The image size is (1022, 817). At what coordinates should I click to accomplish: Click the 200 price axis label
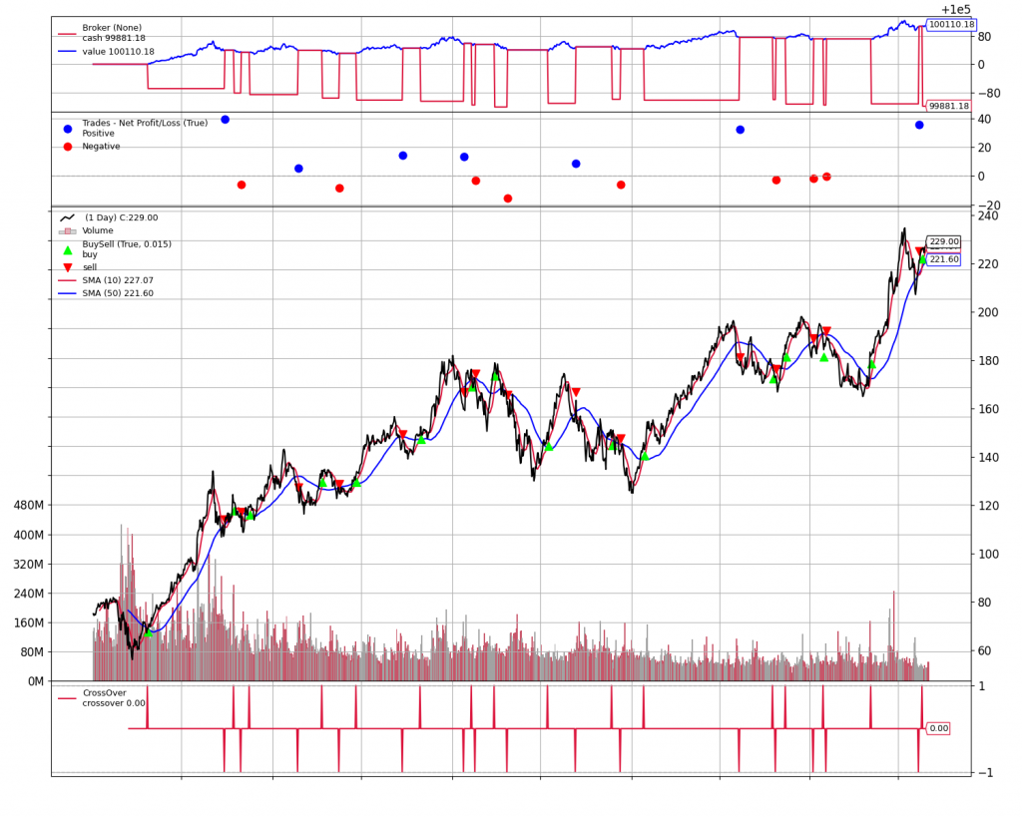tap(988, 312)
